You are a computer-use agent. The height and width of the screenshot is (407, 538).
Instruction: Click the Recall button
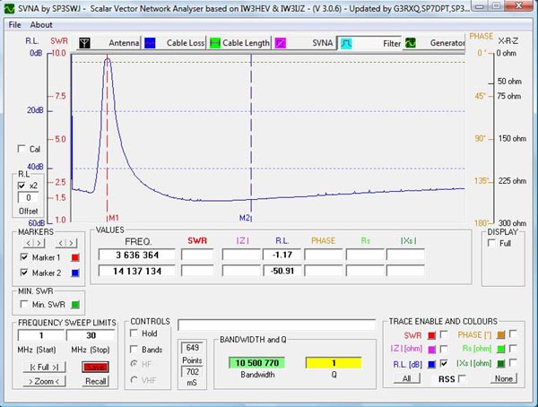(94, 380)
